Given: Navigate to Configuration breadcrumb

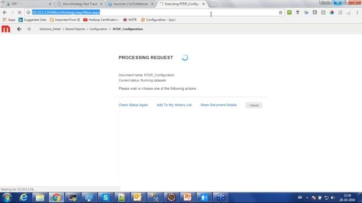Looking at the screenshot, I should [98, 29].
